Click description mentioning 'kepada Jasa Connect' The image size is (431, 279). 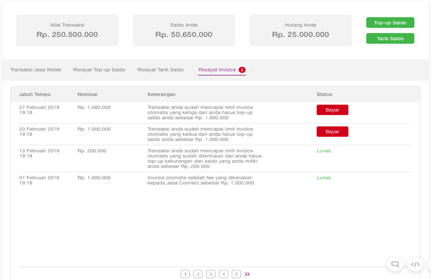(201, 180)
